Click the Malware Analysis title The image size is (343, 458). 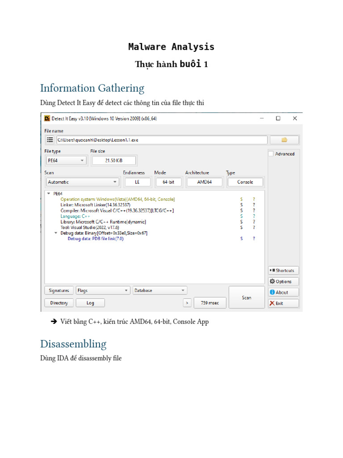[171, 47]
